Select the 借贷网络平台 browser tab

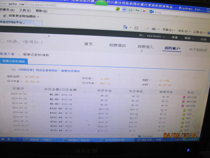pyautogui.click(x=16, y=22)
